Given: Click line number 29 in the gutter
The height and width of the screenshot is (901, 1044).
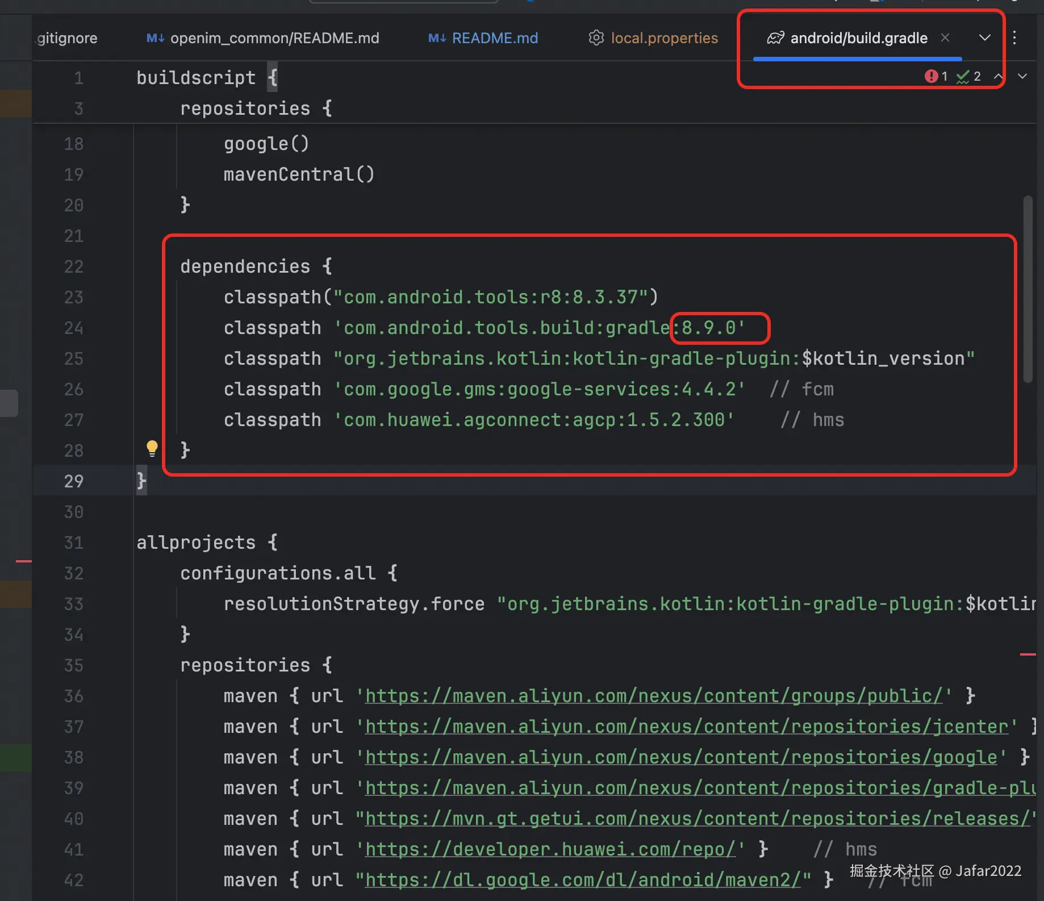Looking at the screenshot, I should click(74, 481).
